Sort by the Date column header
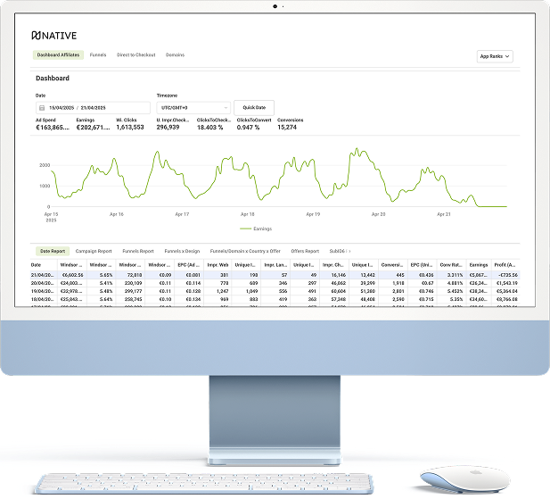The image size is (550, 499). point(37,264)
